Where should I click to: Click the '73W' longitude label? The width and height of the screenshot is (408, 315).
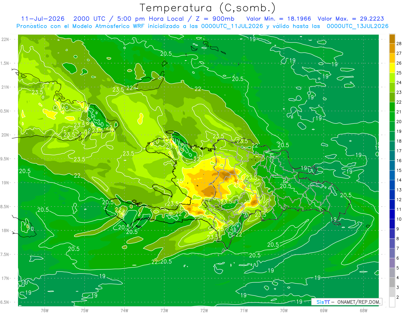(x=164, y=311)
